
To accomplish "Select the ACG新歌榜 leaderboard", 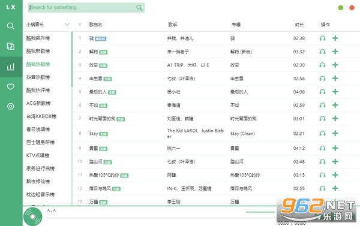I will click(38, 103).
